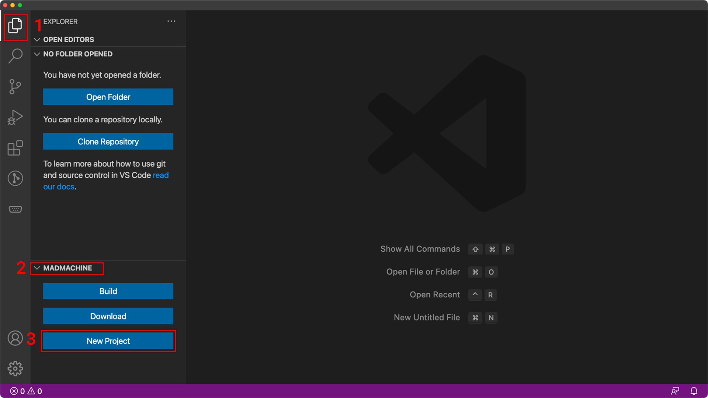Click the Build button in MadMachine
Image resolution: width=708 pixels, height=398 pixels.
tap(107, 291)
